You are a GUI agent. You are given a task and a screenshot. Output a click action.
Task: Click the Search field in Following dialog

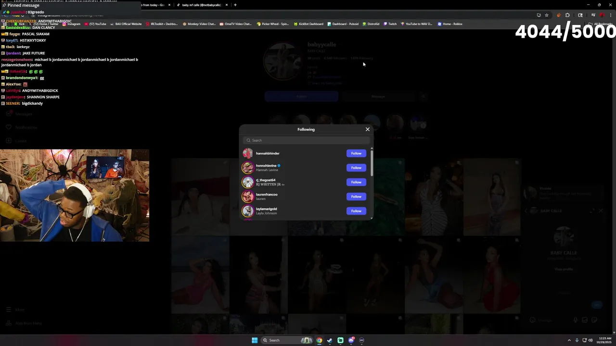click(x=307, y=140)
